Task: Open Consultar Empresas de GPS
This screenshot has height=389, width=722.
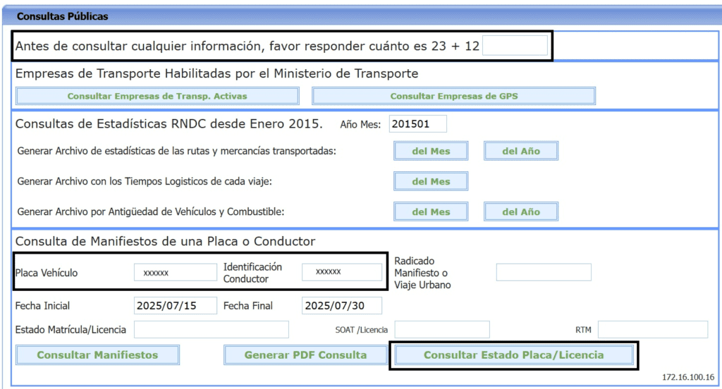Action: 453,96
